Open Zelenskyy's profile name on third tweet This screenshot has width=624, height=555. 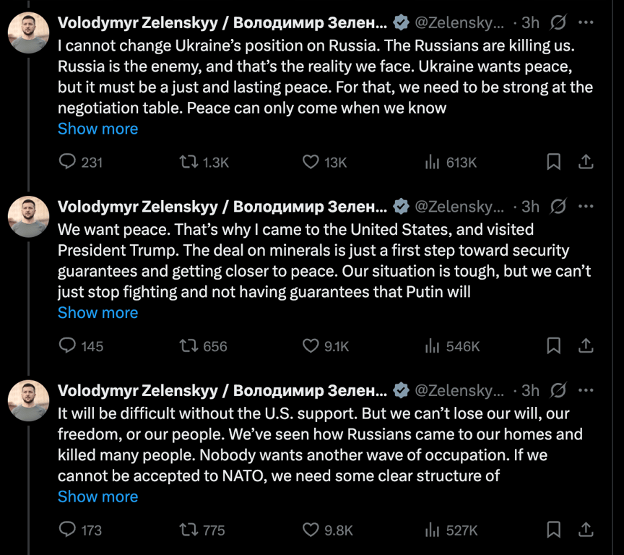(x=222, y=391)
